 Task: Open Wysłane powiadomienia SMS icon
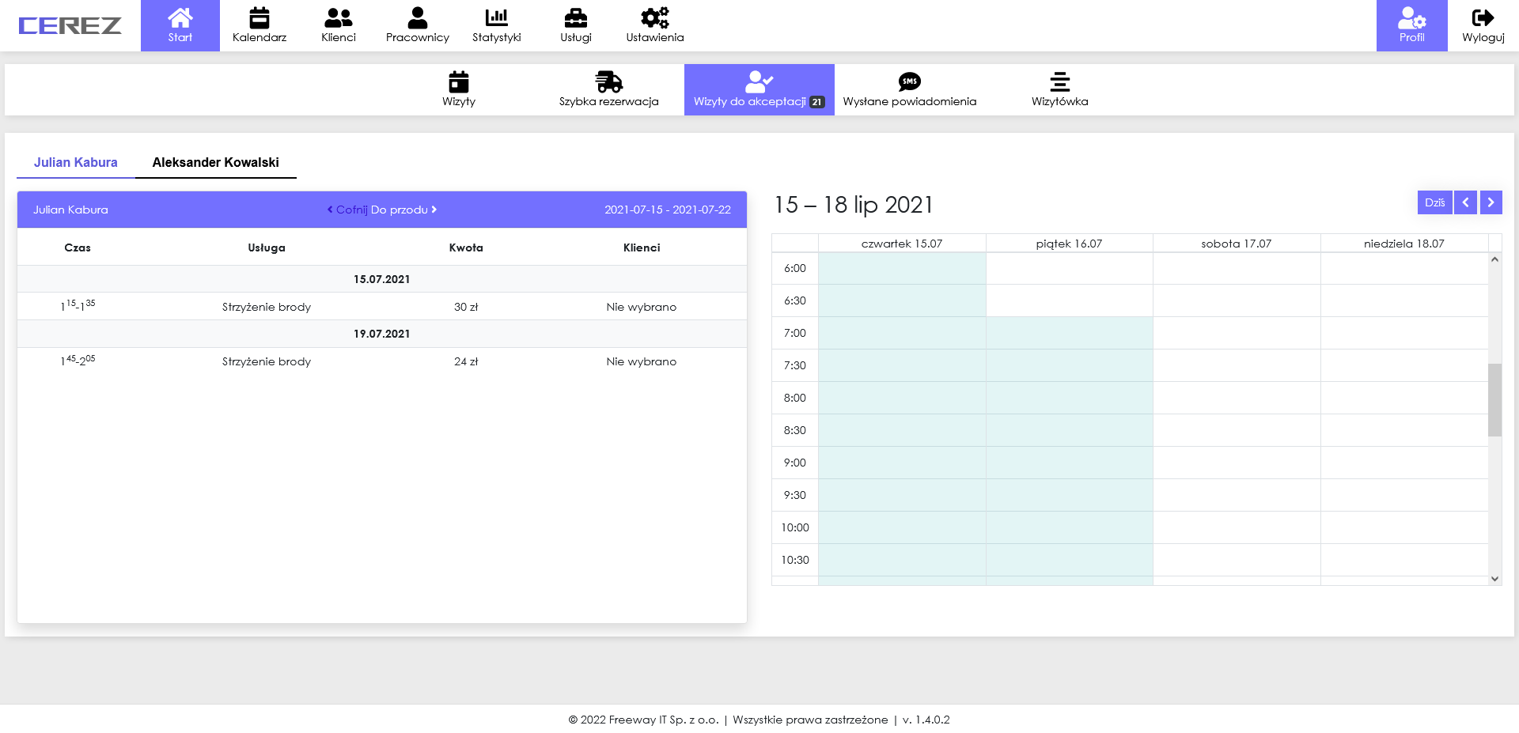click(909, 82)
